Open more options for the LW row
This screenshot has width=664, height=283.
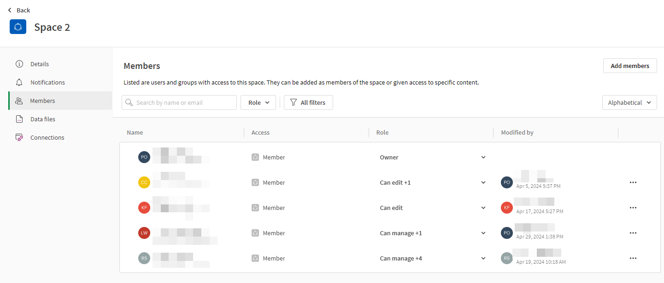click(x=633, y=233)
